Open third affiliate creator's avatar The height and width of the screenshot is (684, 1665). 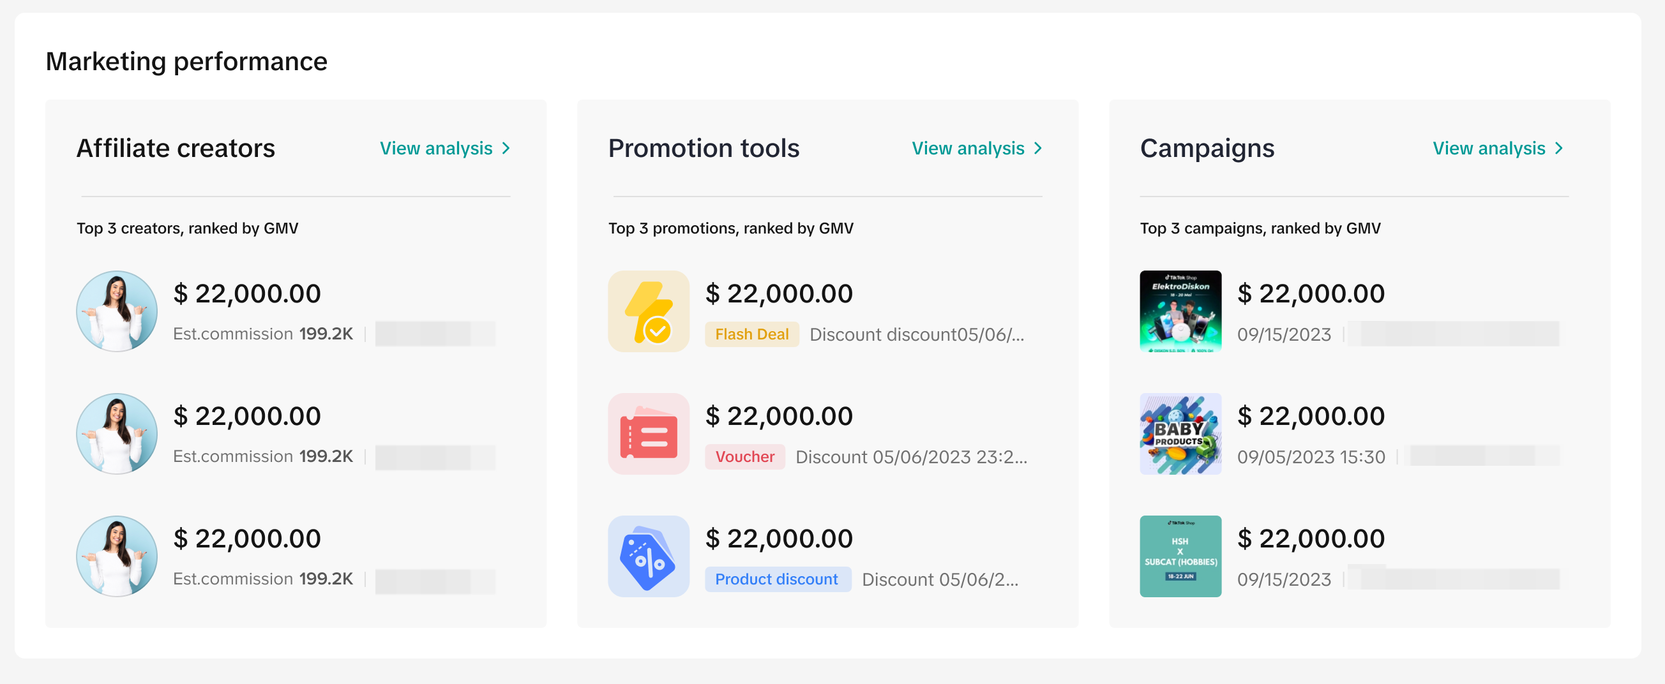click(116, 556)
